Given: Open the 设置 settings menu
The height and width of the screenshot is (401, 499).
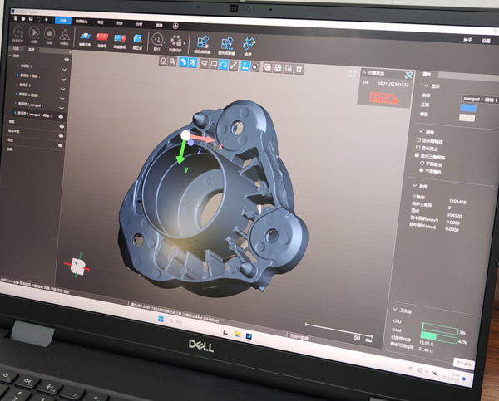Looking at the screenshot, I should (485, 39).
